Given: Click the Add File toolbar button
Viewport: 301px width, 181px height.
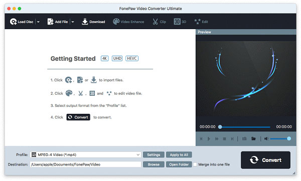Looking at the screenshot, I should (x=57, y=22).
